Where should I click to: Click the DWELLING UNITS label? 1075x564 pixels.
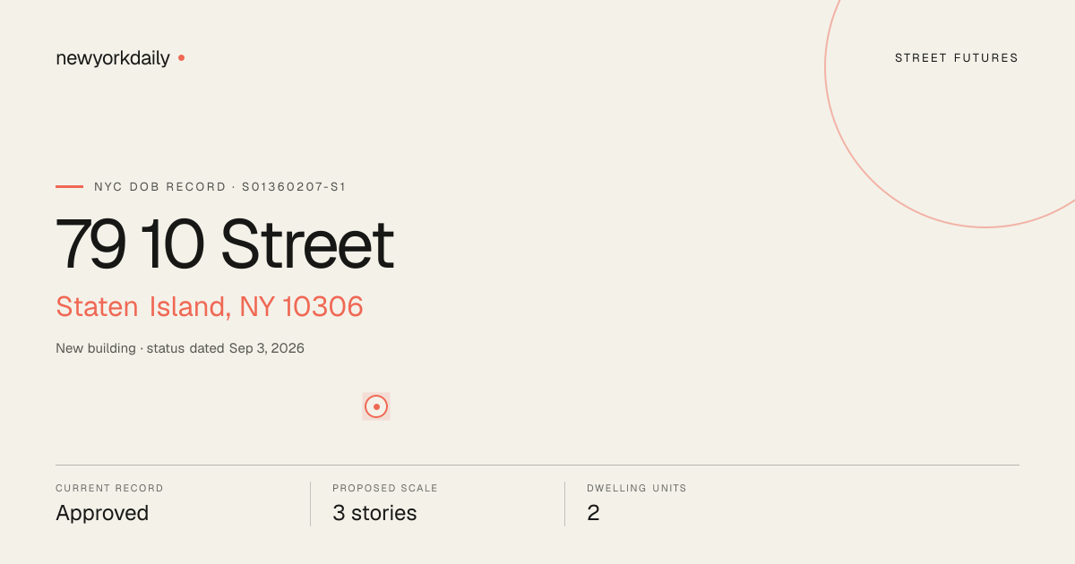click(x=637, y=489)
